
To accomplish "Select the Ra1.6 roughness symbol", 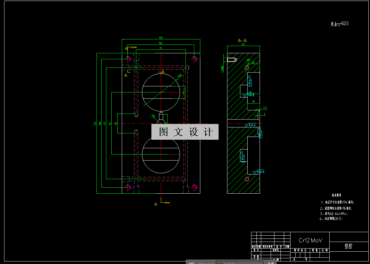I will (x=250, y=125).
